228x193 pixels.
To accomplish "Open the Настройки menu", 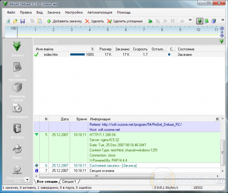I will (74, 12).
